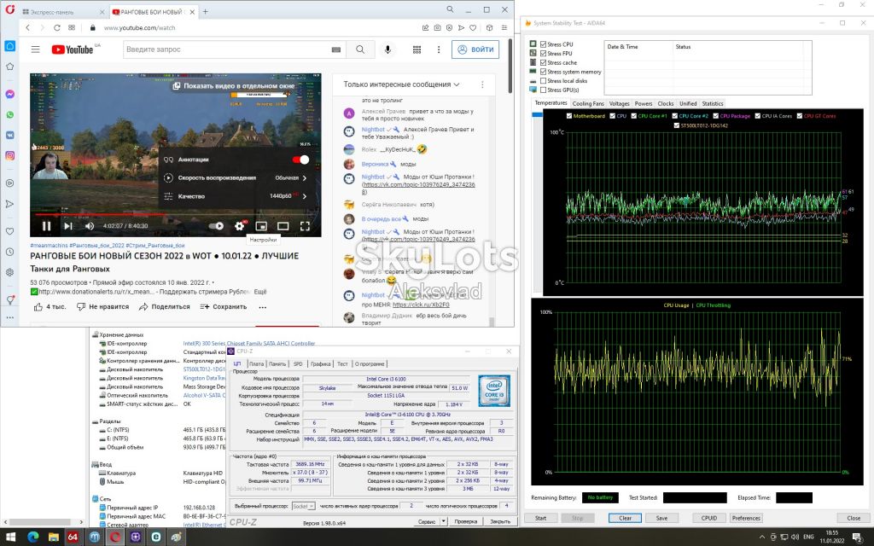The image size is (874, 546).
Task: Toggle the Аннотации switch off
Action: click(x=301, y=160)
